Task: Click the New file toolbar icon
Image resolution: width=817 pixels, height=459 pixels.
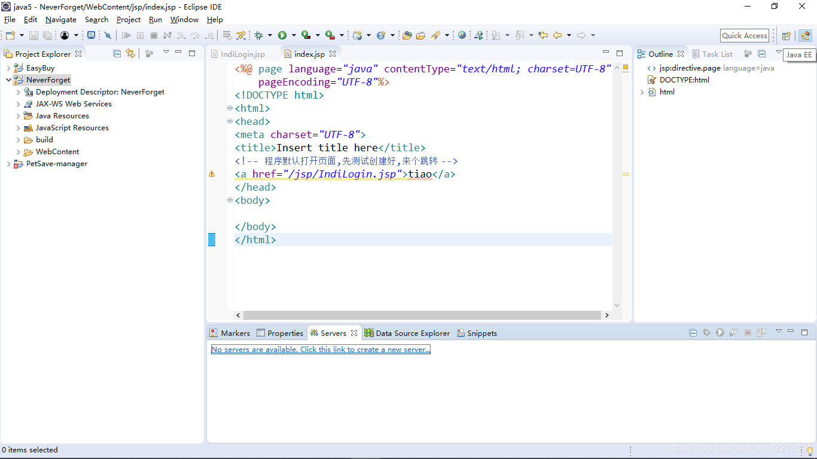Action: coord(10,36)
